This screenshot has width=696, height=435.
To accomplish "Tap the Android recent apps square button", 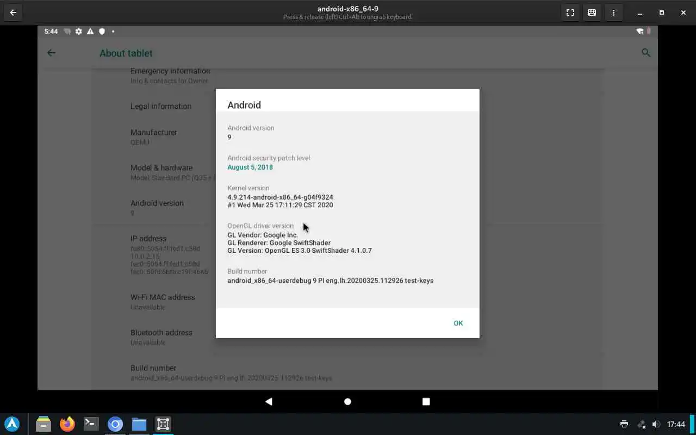I will point(426,401).
